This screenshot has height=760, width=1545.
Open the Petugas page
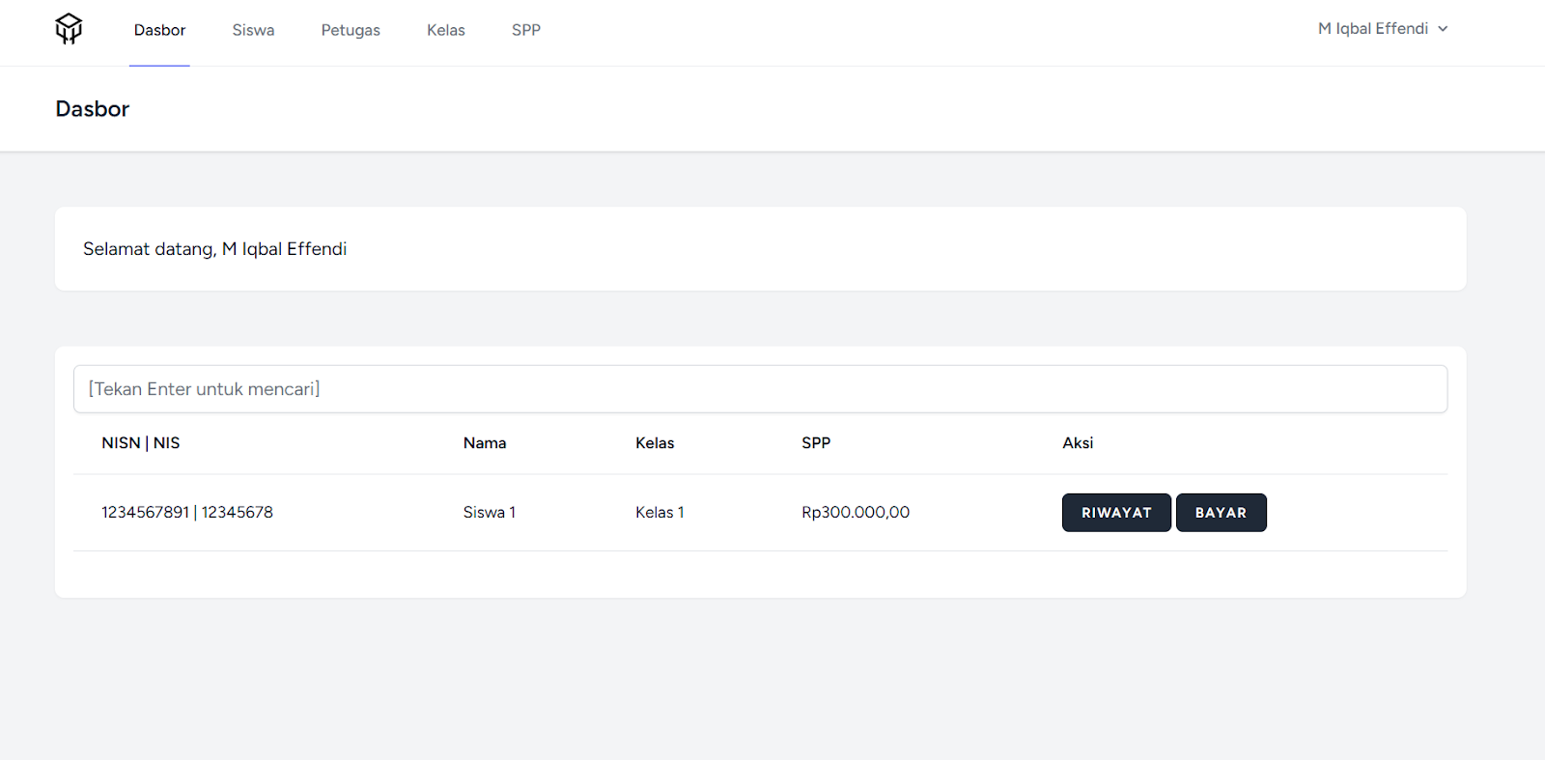[x=351, y=30]
